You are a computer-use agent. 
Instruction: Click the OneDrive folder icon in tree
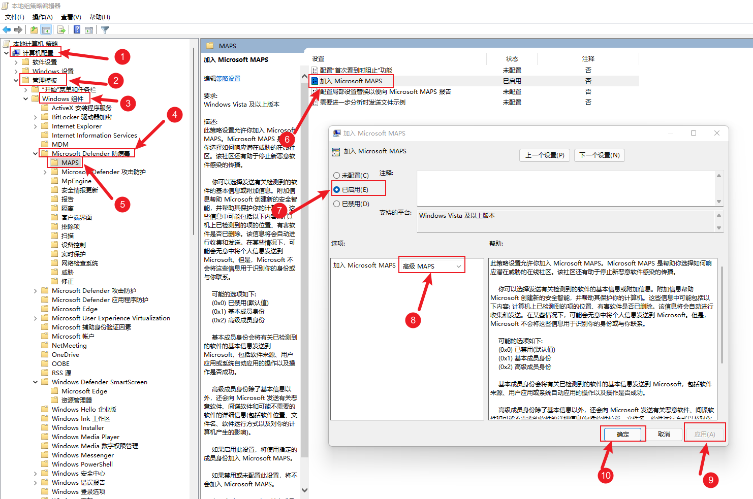(45, 354)
